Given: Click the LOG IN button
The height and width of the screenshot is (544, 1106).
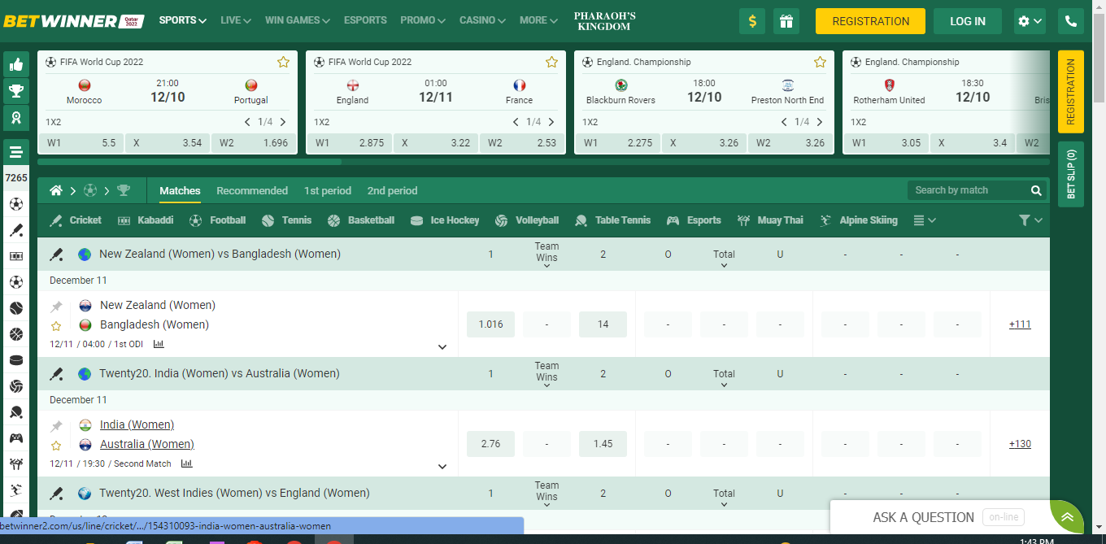Looking at the screenshot, I should point(968,21).
